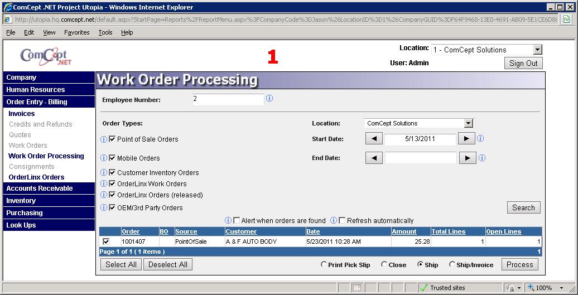This screenshot has height=295, width=578.
Task: Enable Alert when orders are found
Action: click(x=237, y=221)
